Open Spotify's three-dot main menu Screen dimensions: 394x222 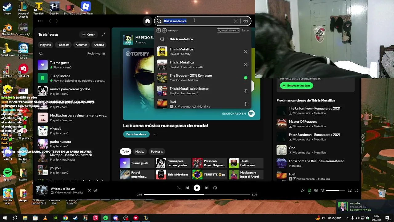click(x=40, y=21)
